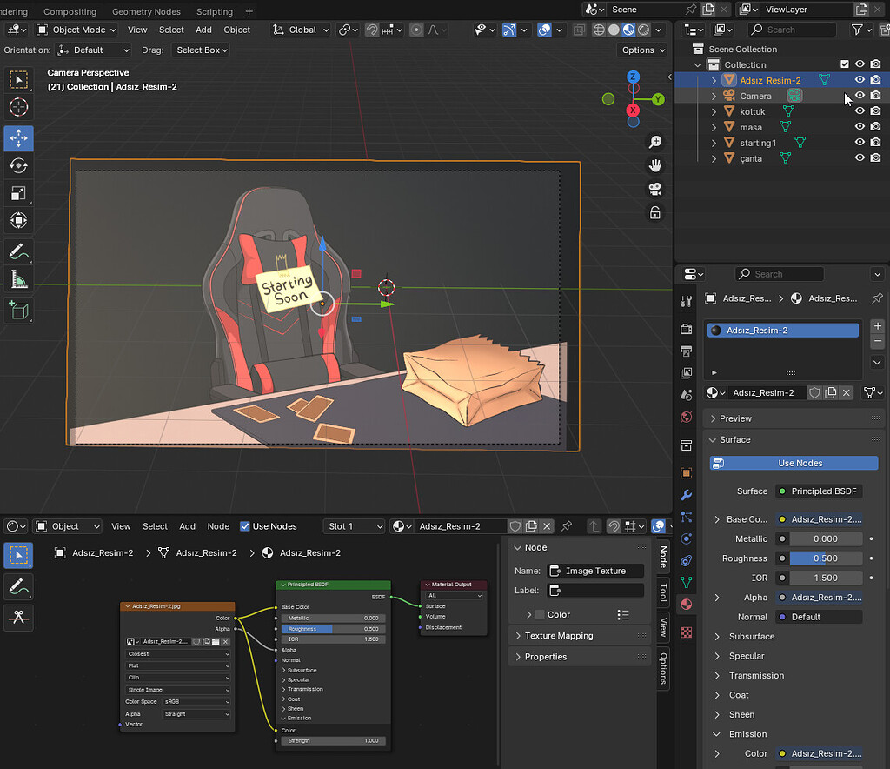Open the Global orientation dropdown
890x769 pixels.
tap(301, 30)
